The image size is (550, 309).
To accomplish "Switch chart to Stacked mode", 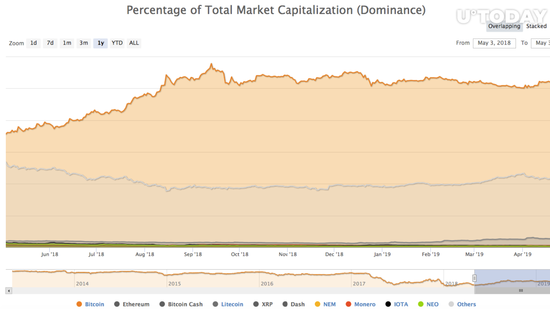I will (536, 26).
